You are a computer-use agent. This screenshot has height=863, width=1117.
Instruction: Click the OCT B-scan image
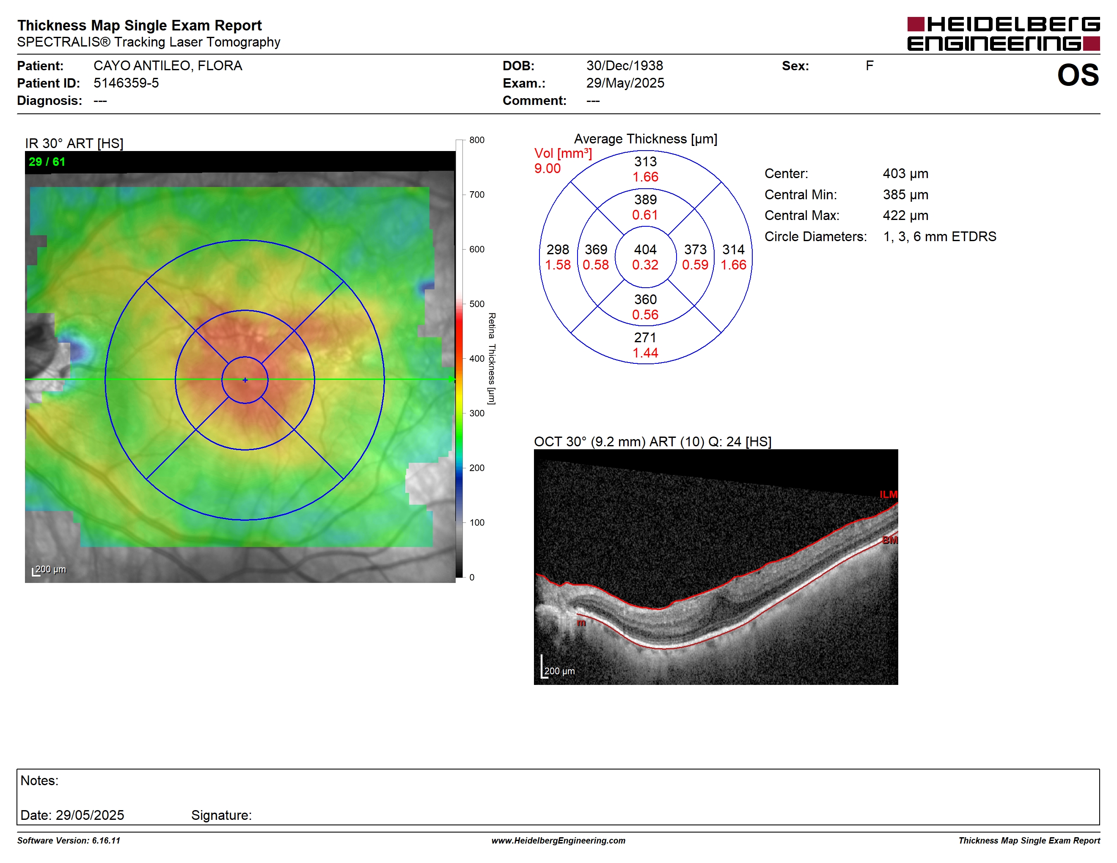(x=716, y=567)
